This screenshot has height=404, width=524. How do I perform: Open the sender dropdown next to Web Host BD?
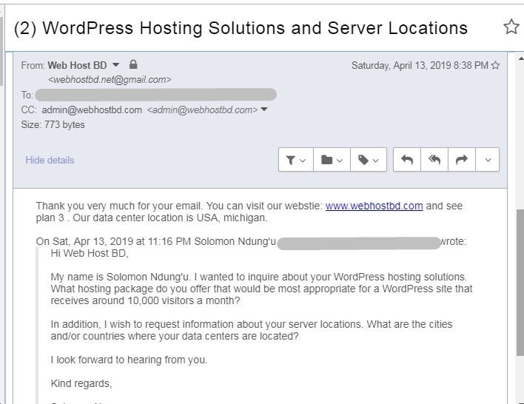[115, 65]
